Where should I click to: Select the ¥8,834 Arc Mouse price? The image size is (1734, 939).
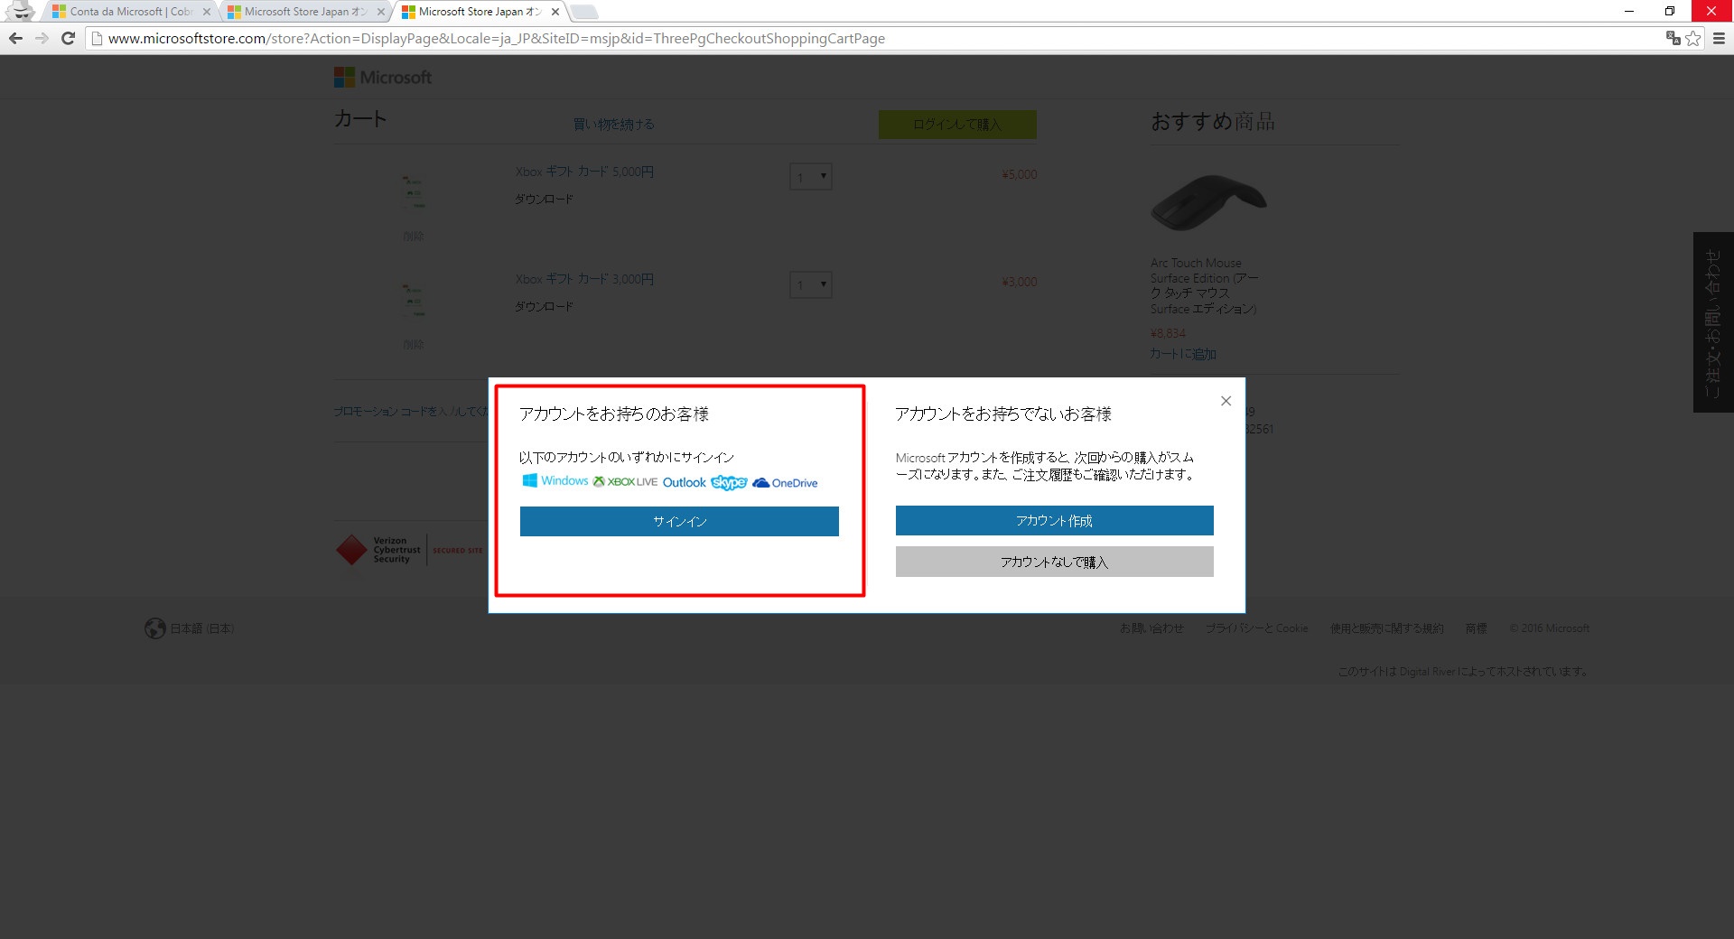point(1168,333)
